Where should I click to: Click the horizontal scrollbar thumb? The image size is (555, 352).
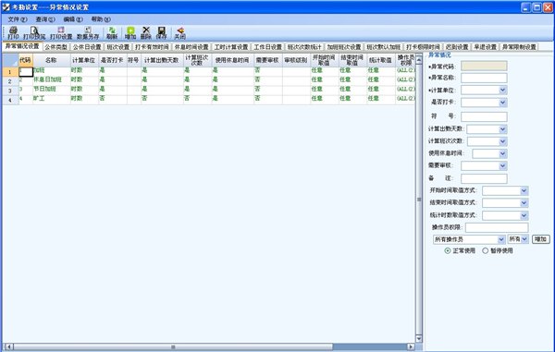point(173,346)
